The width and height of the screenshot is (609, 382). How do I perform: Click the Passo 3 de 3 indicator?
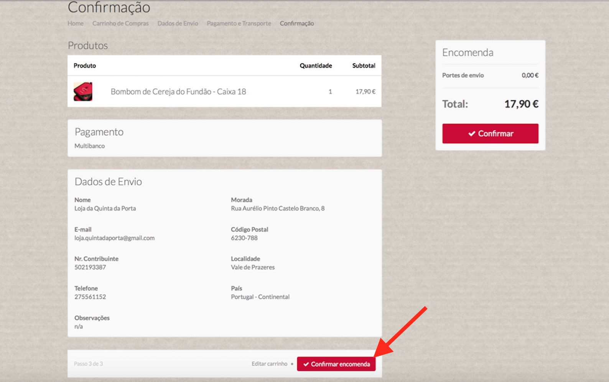88,364
